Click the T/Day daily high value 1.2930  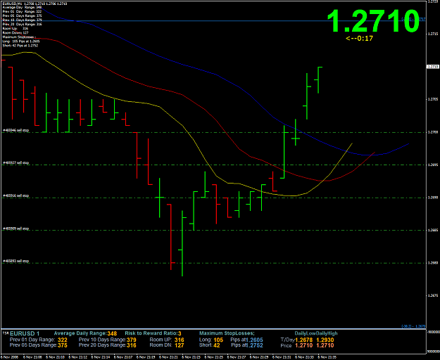click(x=325, y=340)
